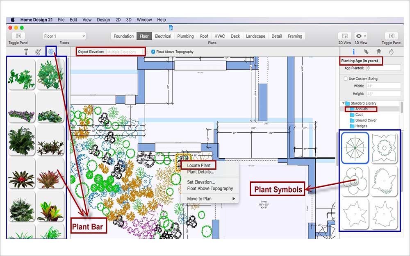Switch to the plant tree tab icon
Viewport: 410px width, 256px height.
point(51,52)
